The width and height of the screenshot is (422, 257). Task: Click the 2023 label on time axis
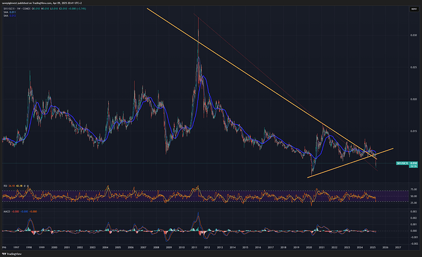tap(347, 247)
